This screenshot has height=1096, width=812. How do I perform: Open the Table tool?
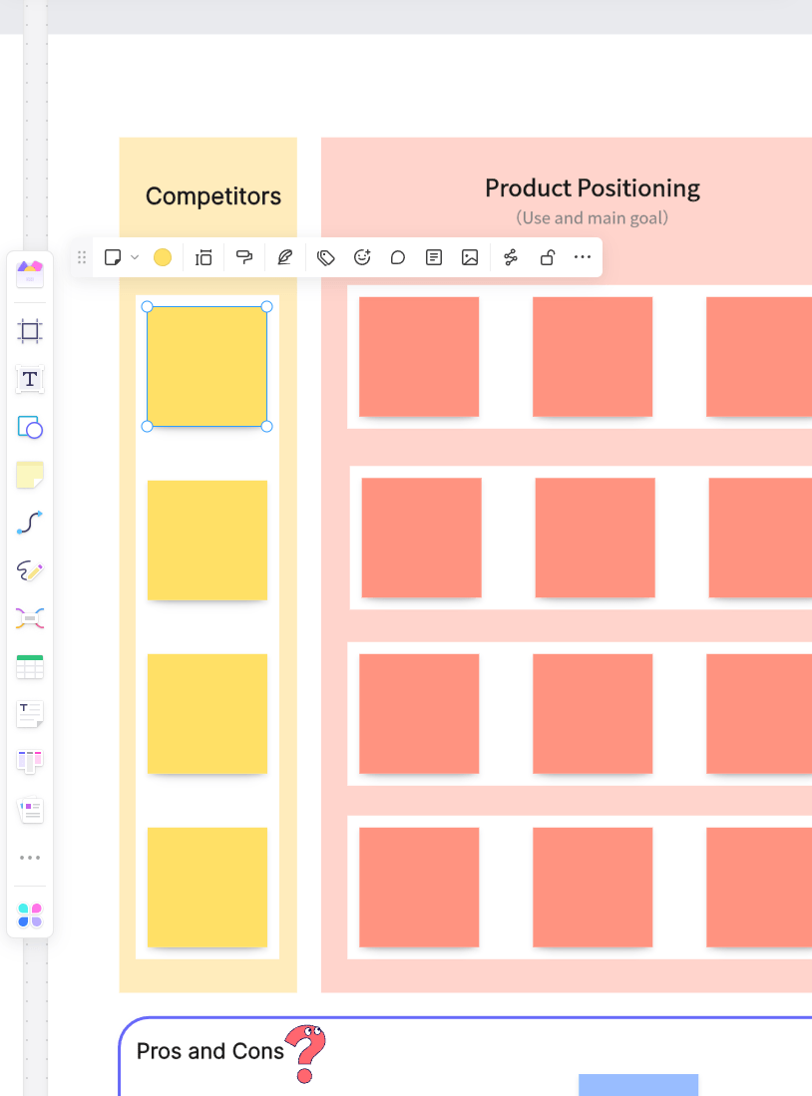click(29, 666)
